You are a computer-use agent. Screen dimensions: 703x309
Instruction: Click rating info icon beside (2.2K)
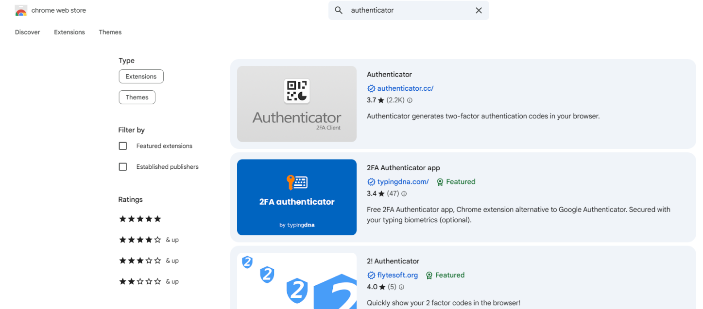[x=410, y=100]
